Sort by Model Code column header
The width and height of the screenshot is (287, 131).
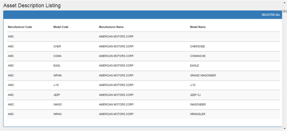tap(61, 27)
